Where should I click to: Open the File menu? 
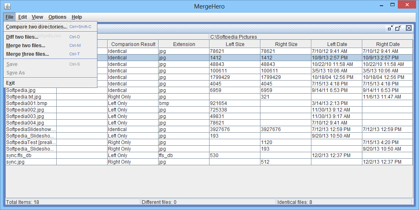click(9, 17)
